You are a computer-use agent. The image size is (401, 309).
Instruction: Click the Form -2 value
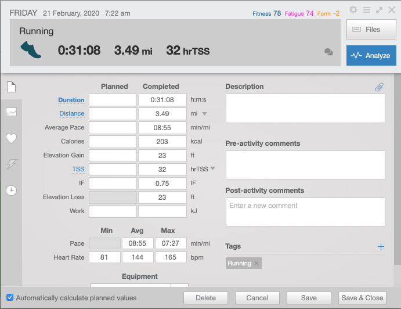tap(328, 13)
